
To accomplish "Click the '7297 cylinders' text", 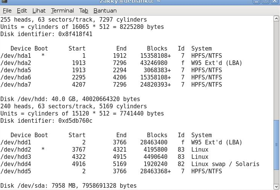I will [123, 19].
